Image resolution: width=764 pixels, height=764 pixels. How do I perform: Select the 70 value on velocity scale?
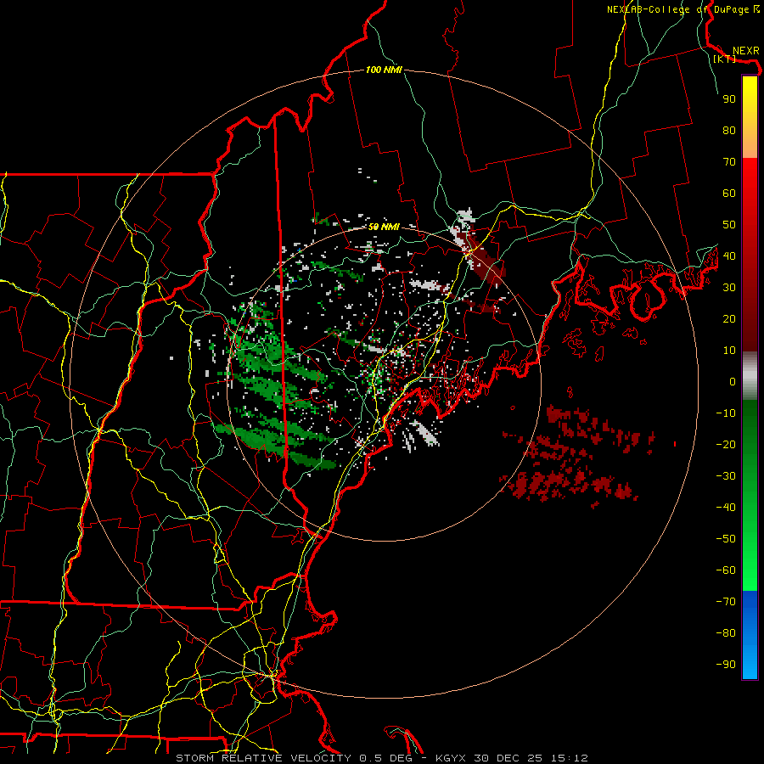point(729,162)
